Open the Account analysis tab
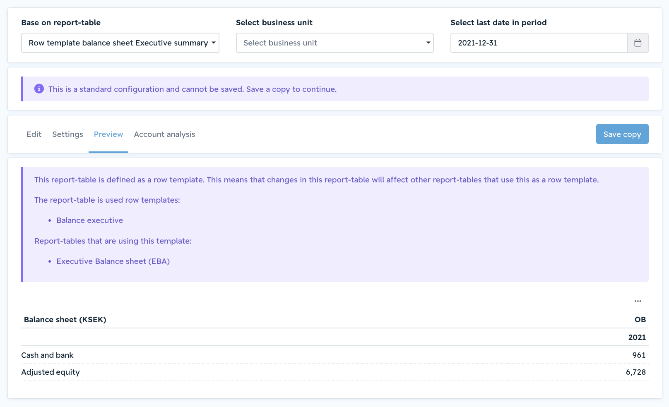This screenshot has width=669, height=407. click(x=164, y=134)
